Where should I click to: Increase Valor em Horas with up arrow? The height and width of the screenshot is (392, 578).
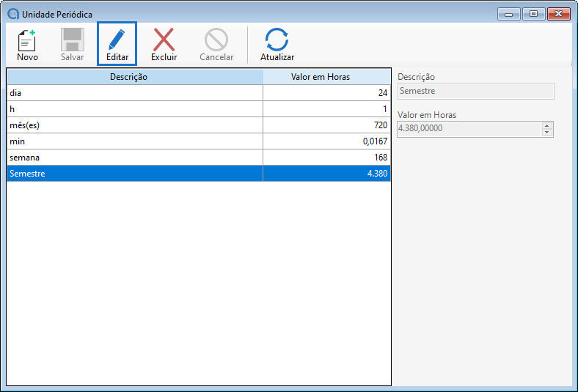coord(546,125)
